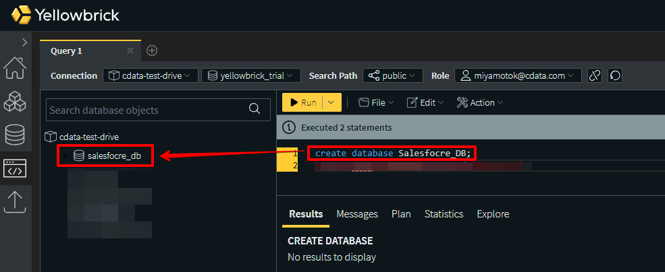
Task: Click the refresh connection icon button
Action: (615, 75)
